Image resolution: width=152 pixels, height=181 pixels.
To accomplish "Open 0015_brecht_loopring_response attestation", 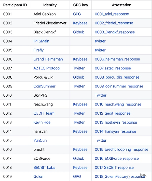I will click(121, 149).
